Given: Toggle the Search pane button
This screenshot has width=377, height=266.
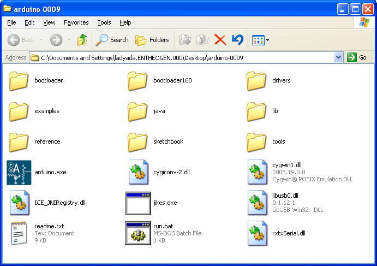Looking at the screenshot, I should (x=112, y=40).
